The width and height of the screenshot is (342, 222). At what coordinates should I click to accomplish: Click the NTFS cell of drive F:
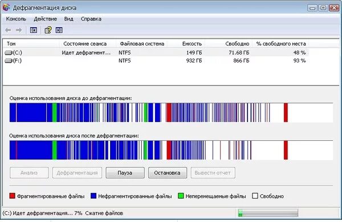click(124, 61)
